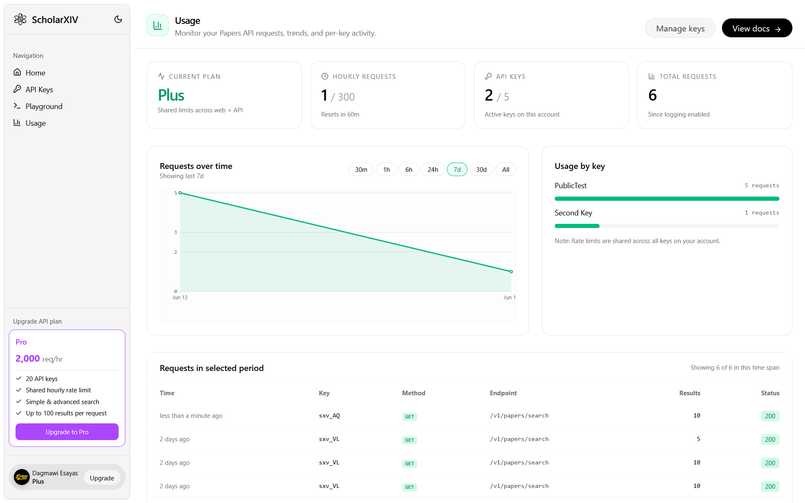Click the result count 5 in the table
Screen dimensions: 805x503
coord(699,439)
